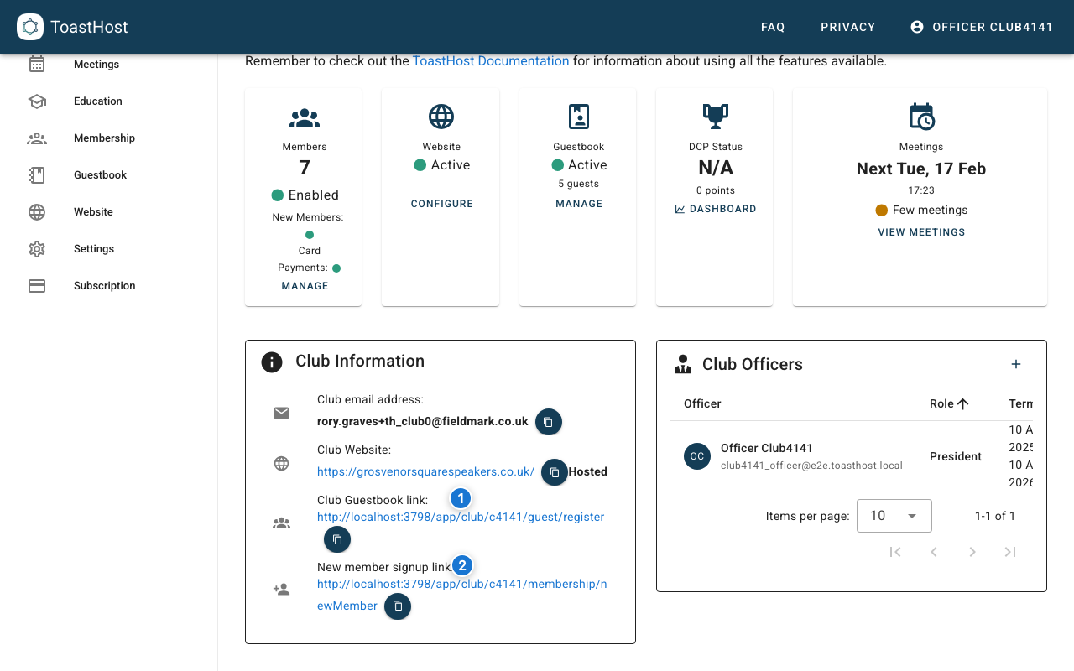Click CONFIGURE under Website
Viewport: 1074px width, 671px height.
(441, 203)
